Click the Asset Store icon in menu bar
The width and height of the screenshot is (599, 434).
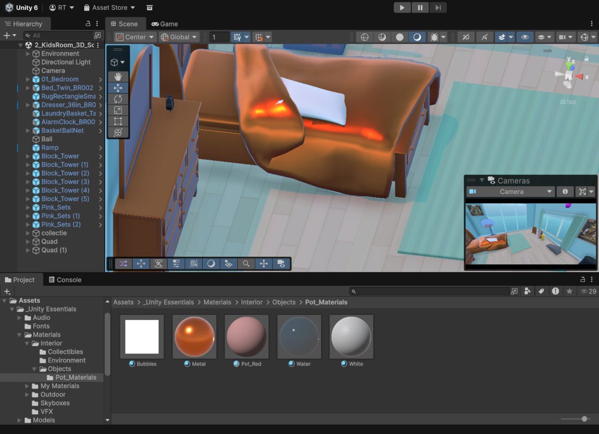tap(87, 7)
